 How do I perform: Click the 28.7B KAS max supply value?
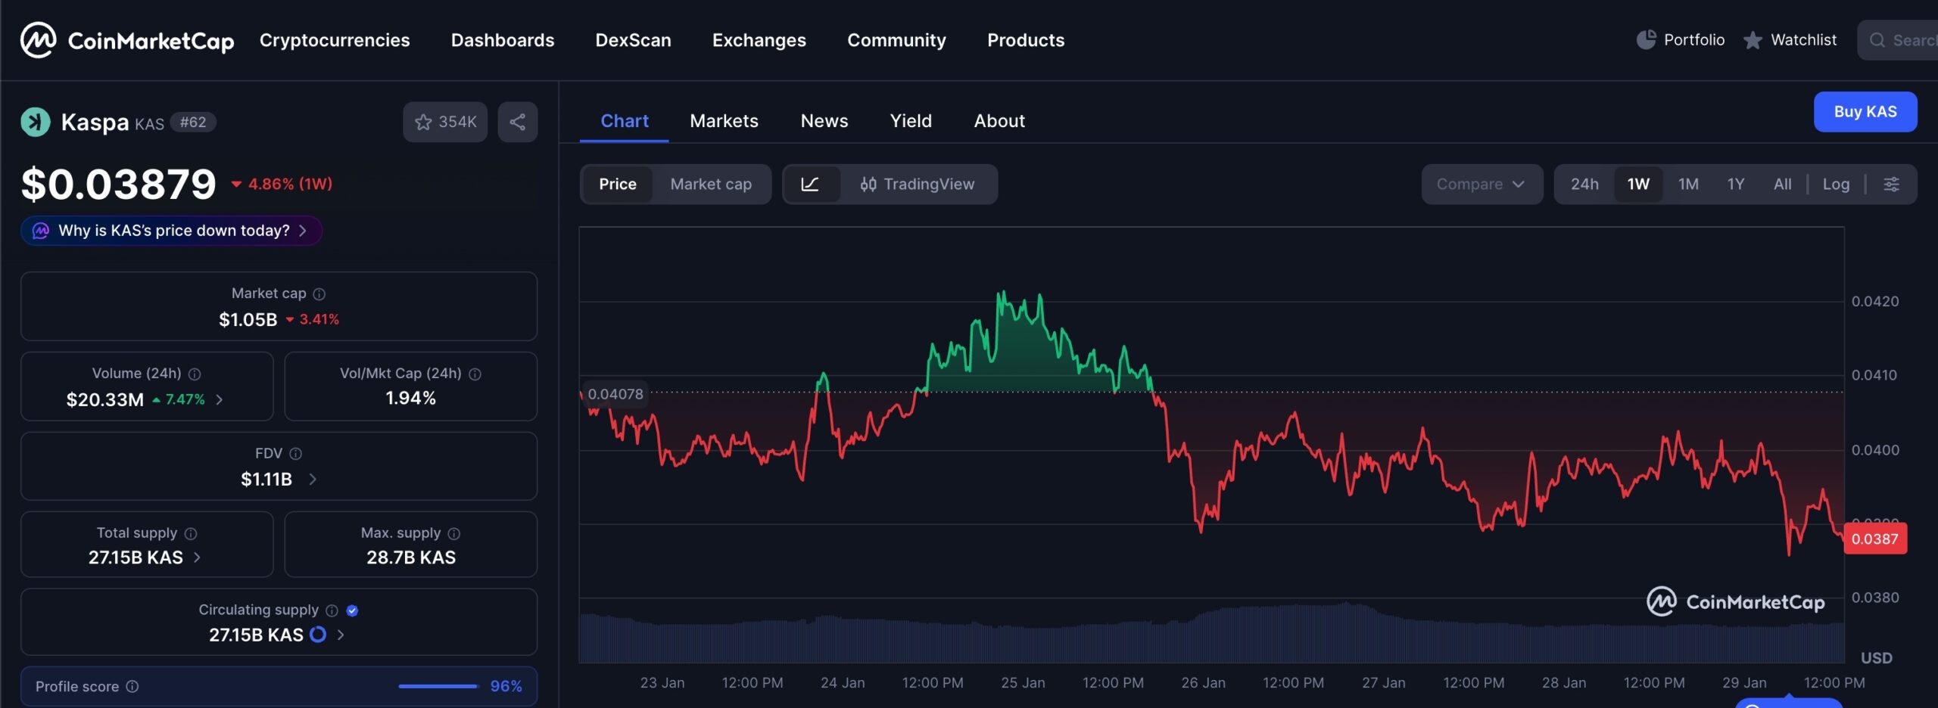point(411,557)
